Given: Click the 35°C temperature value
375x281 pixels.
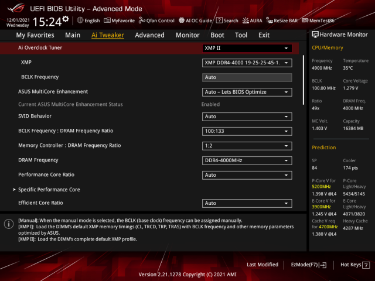Looking at the screenshot, I should tap(347, 68).
